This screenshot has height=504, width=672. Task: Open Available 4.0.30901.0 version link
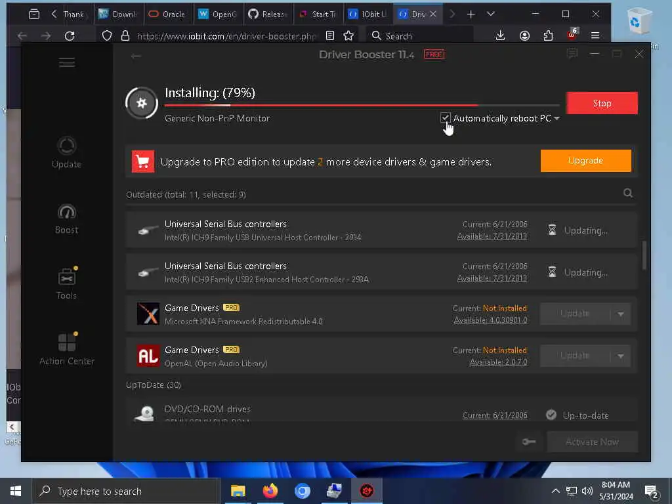coord(490,320)
